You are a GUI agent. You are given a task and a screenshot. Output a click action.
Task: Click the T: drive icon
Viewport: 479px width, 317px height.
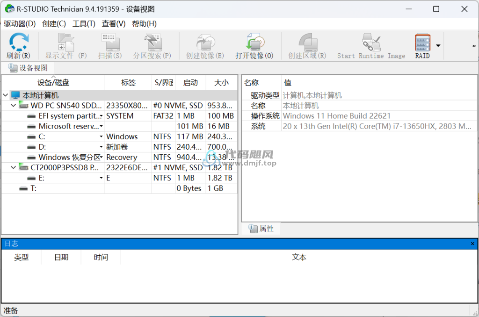tap(23, 189)
